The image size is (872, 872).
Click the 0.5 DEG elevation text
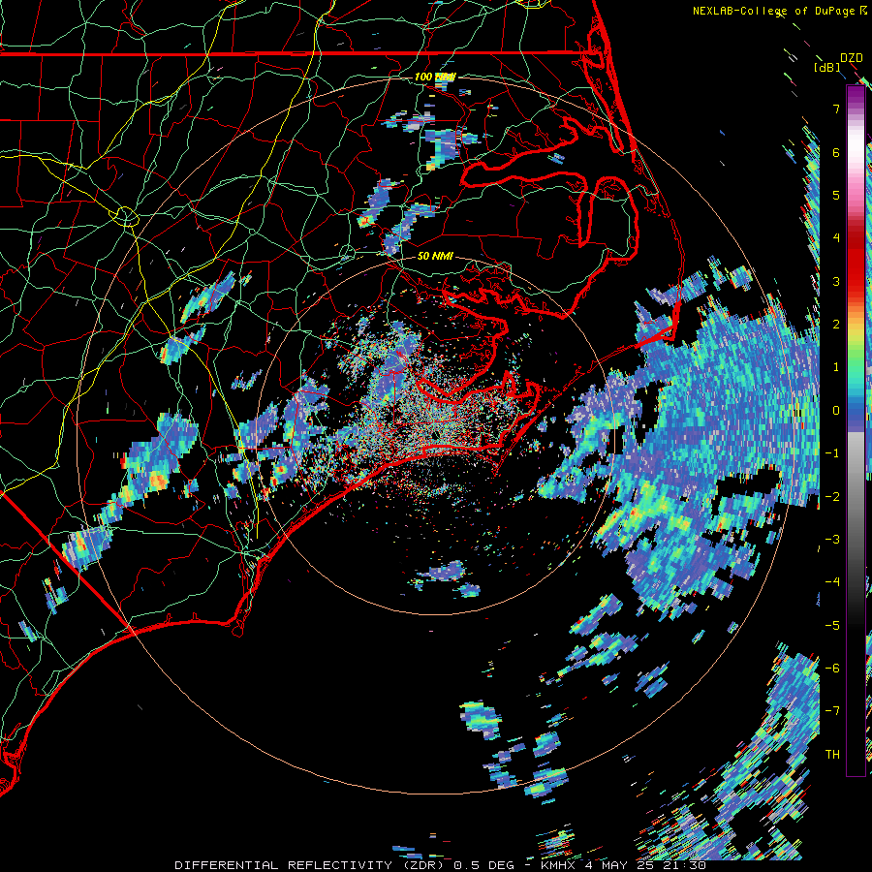[x=486, y=865]
